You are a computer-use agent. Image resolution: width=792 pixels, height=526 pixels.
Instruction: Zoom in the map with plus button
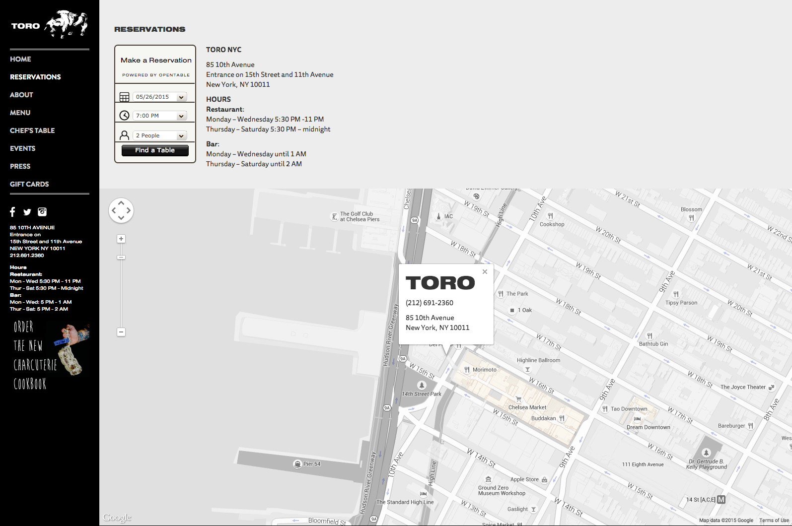coord(121,239)
